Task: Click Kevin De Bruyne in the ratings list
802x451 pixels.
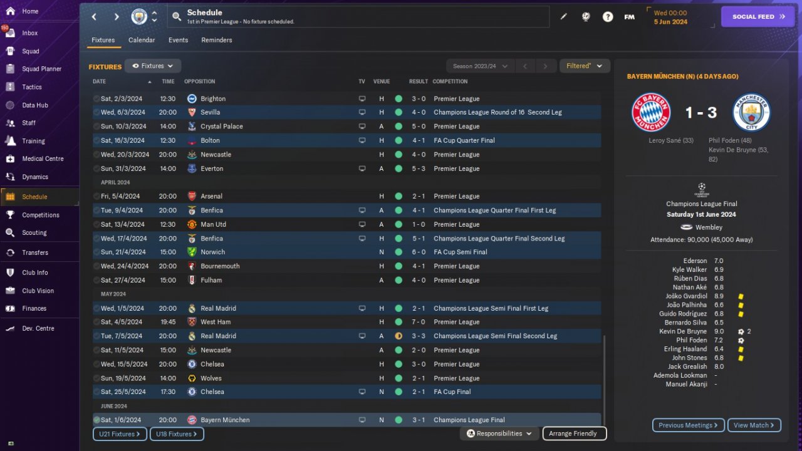Action: pyautogui.click(x=683, y=331)
